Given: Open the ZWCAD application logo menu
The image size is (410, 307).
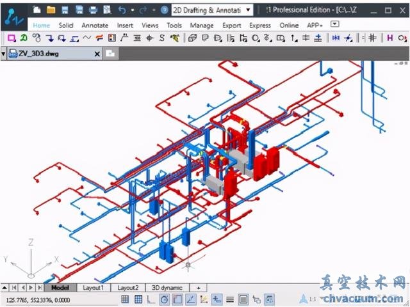Looking at the screenshot, I should click(14, 18).
